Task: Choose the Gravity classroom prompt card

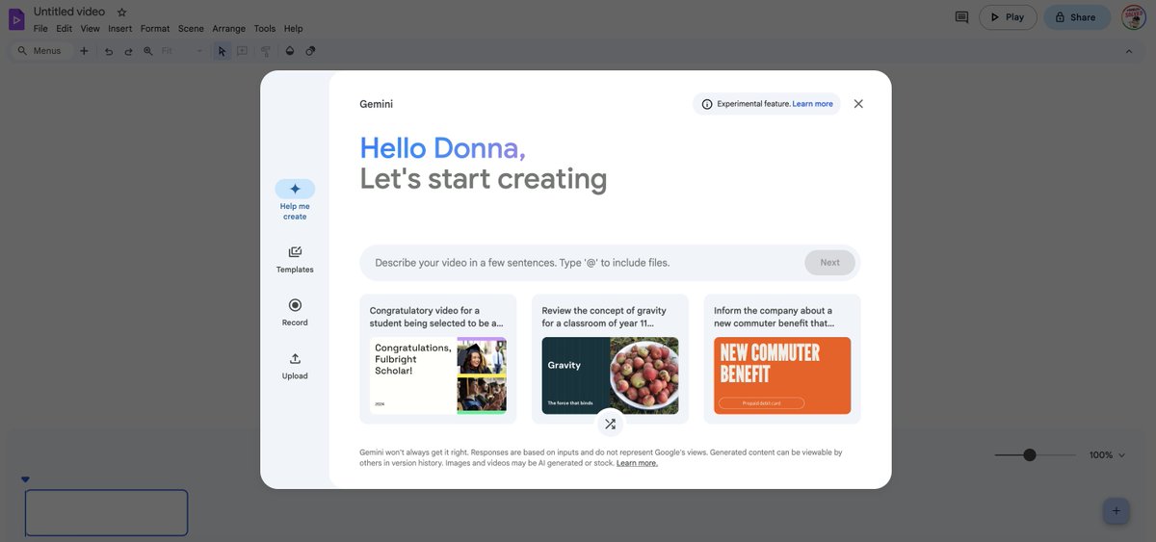Action: coord(610,359)
